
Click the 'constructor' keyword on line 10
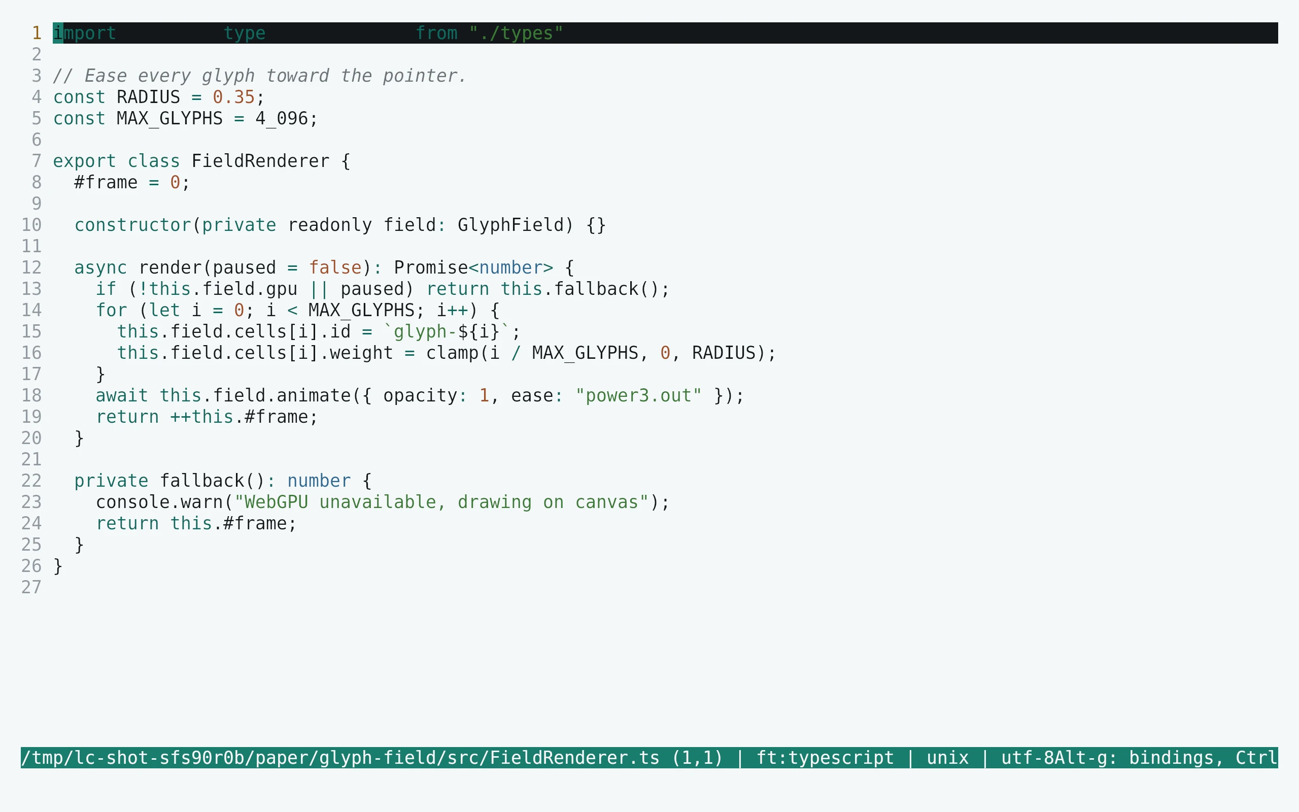point(132,225)
